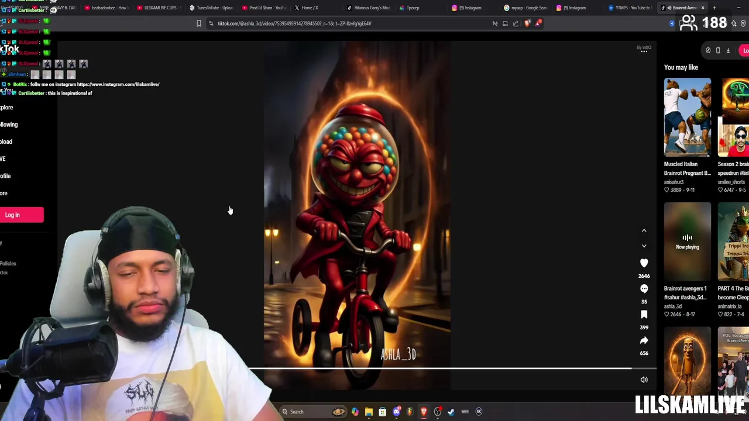
Task: Open the ashla_3d creator link in sidebar
Action: click(672, 306)
